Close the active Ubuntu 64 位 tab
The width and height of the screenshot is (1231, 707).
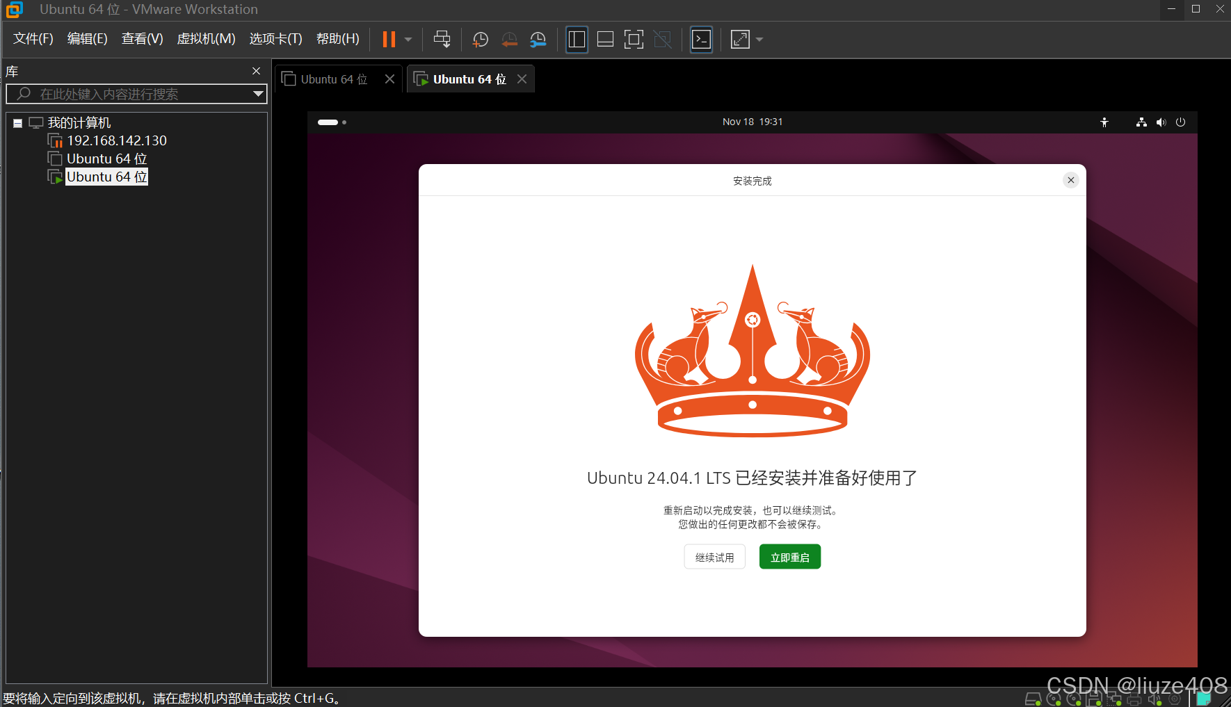[x=522, y=79]
